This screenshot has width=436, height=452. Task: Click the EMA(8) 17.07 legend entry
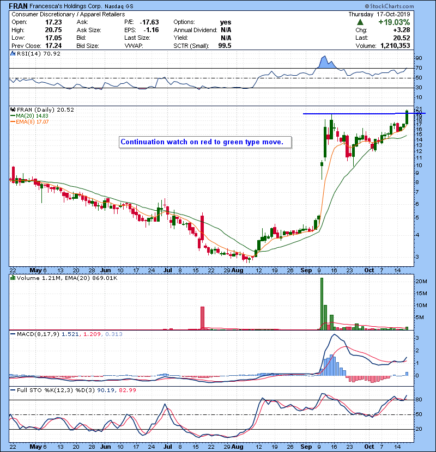29,122
